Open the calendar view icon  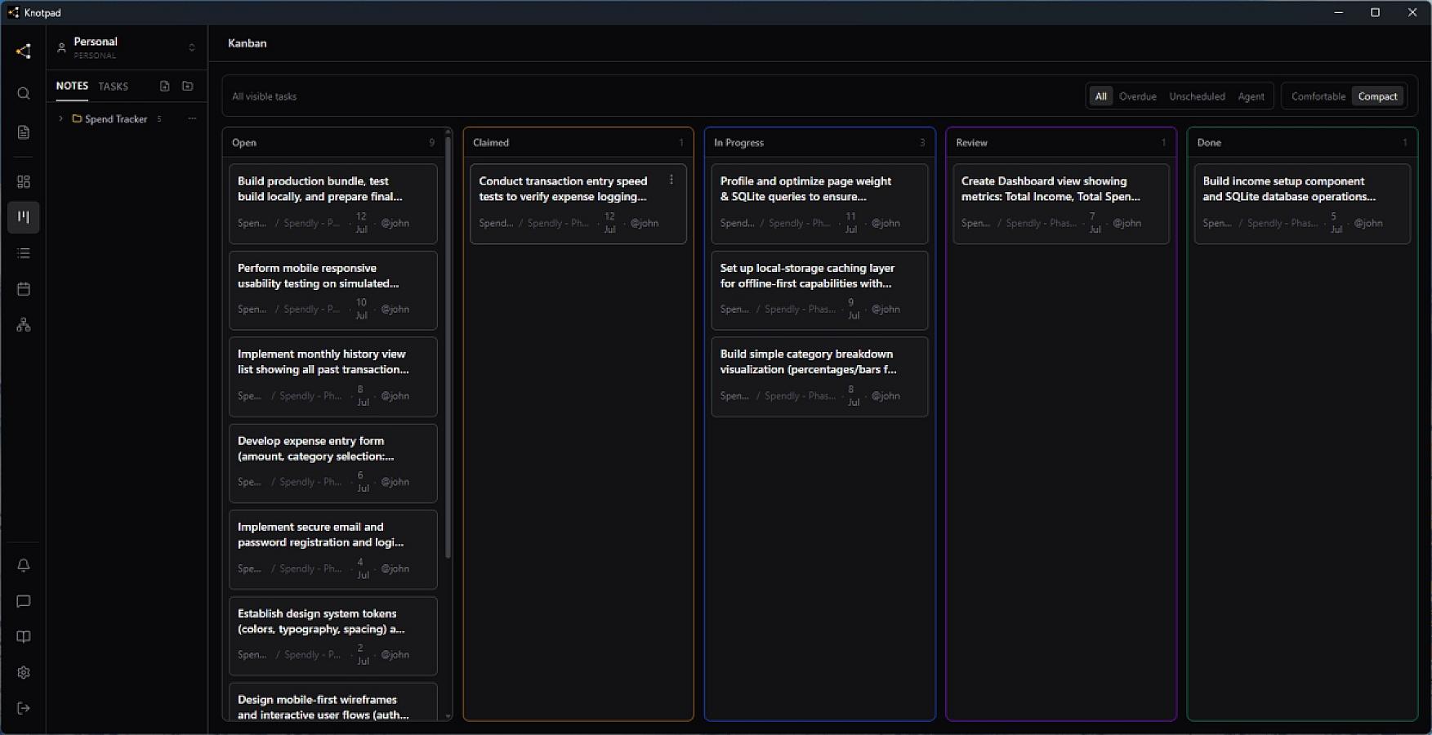[24, 289]
